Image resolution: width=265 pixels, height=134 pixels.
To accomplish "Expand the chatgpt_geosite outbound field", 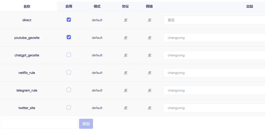I will (x=214, y=55).
